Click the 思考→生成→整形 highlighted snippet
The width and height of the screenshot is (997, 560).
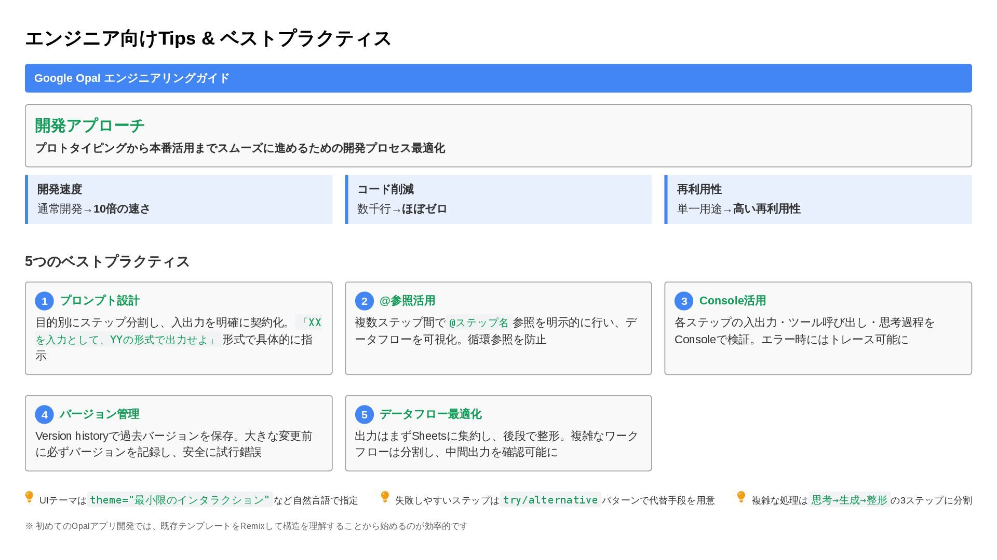(849, 500)
